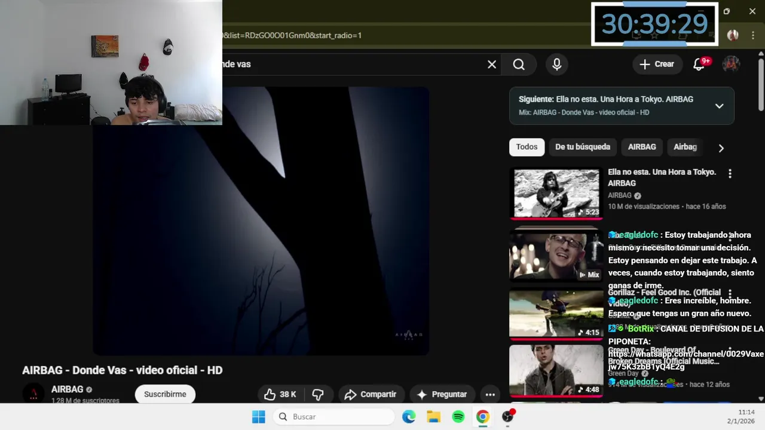Click the Compartir share button

370,394
